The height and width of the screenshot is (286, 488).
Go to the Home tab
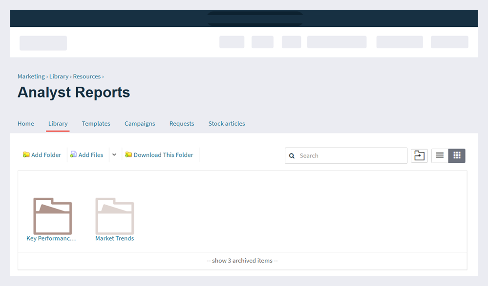[x=25, y=123]
